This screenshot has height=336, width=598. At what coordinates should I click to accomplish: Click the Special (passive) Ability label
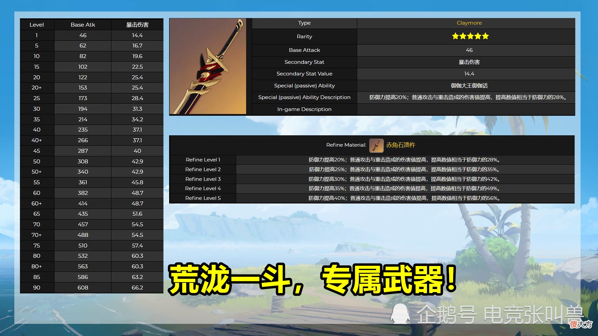(x=304, y=86)
